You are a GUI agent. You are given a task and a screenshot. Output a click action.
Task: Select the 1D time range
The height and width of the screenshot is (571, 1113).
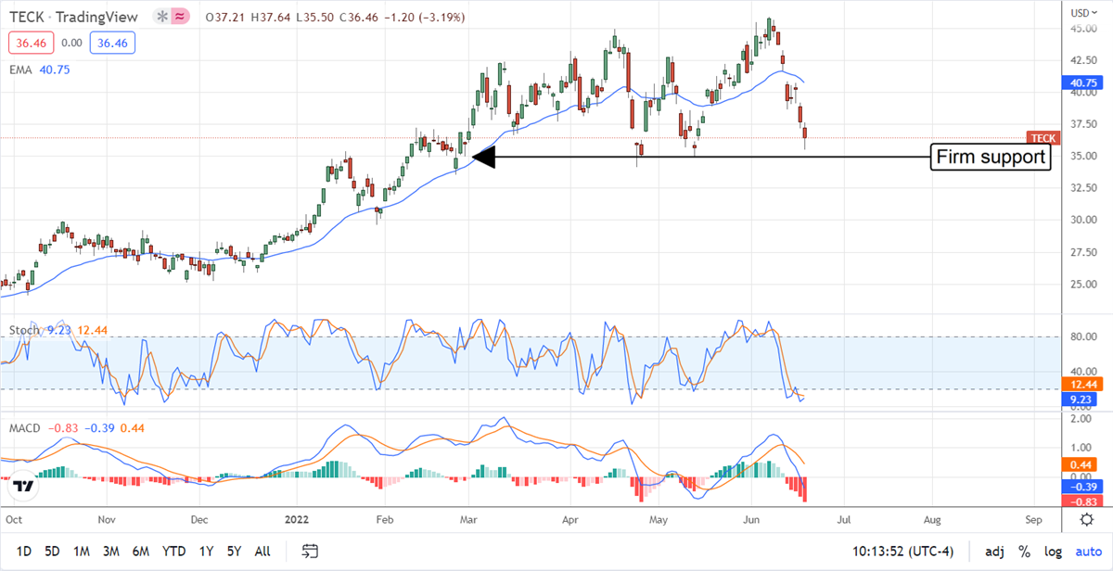click(x=24, y=552)
